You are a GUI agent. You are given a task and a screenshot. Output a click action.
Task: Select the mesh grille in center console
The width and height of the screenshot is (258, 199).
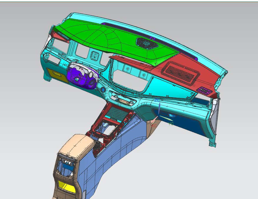click(x=117, y=112)
